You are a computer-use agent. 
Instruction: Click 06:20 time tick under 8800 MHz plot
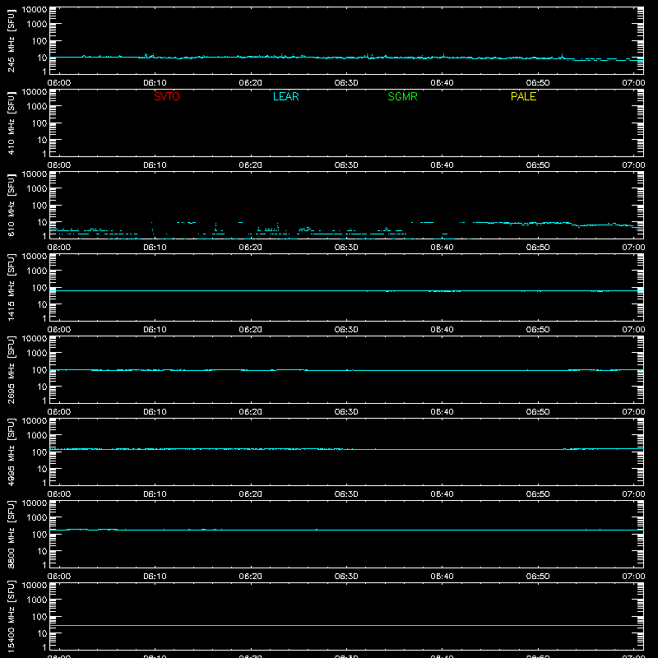coord(251,577)
